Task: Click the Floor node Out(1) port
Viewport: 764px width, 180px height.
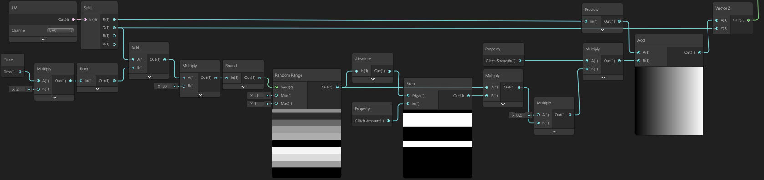Action: click(114, 81)
